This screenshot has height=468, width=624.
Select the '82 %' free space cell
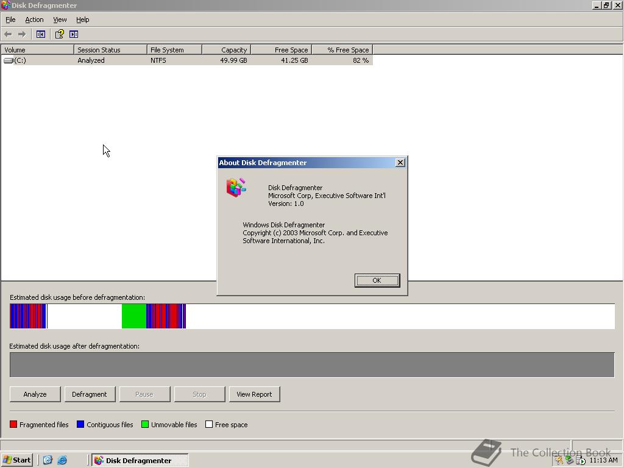(361, 60)
